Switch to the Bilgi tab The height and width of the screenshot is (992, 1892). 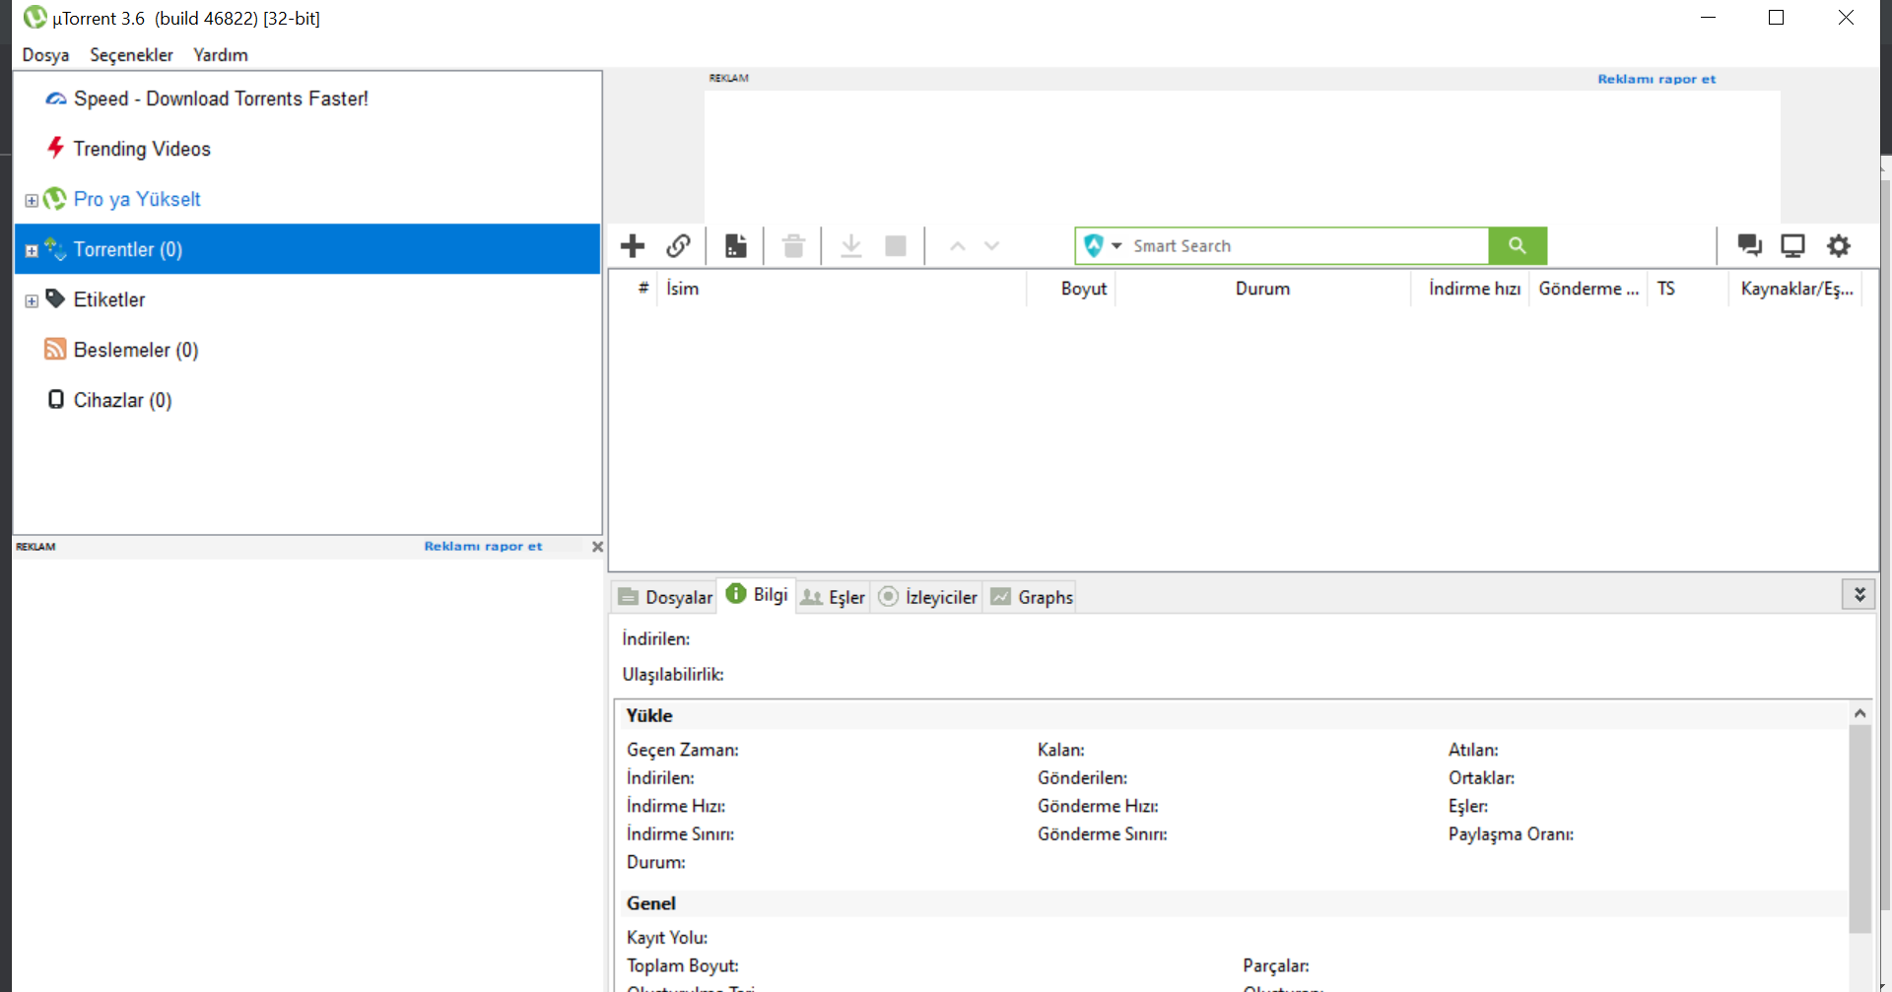pos(757,594)
